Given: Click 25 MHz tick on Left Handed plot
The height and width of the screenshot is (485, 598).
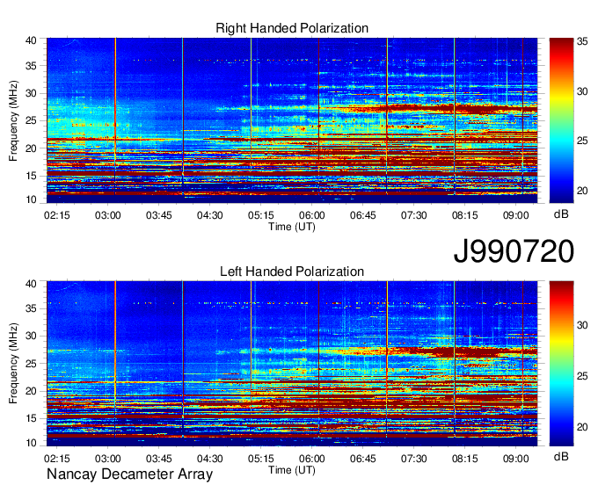Looking at the screenshot, I should 31,364.
